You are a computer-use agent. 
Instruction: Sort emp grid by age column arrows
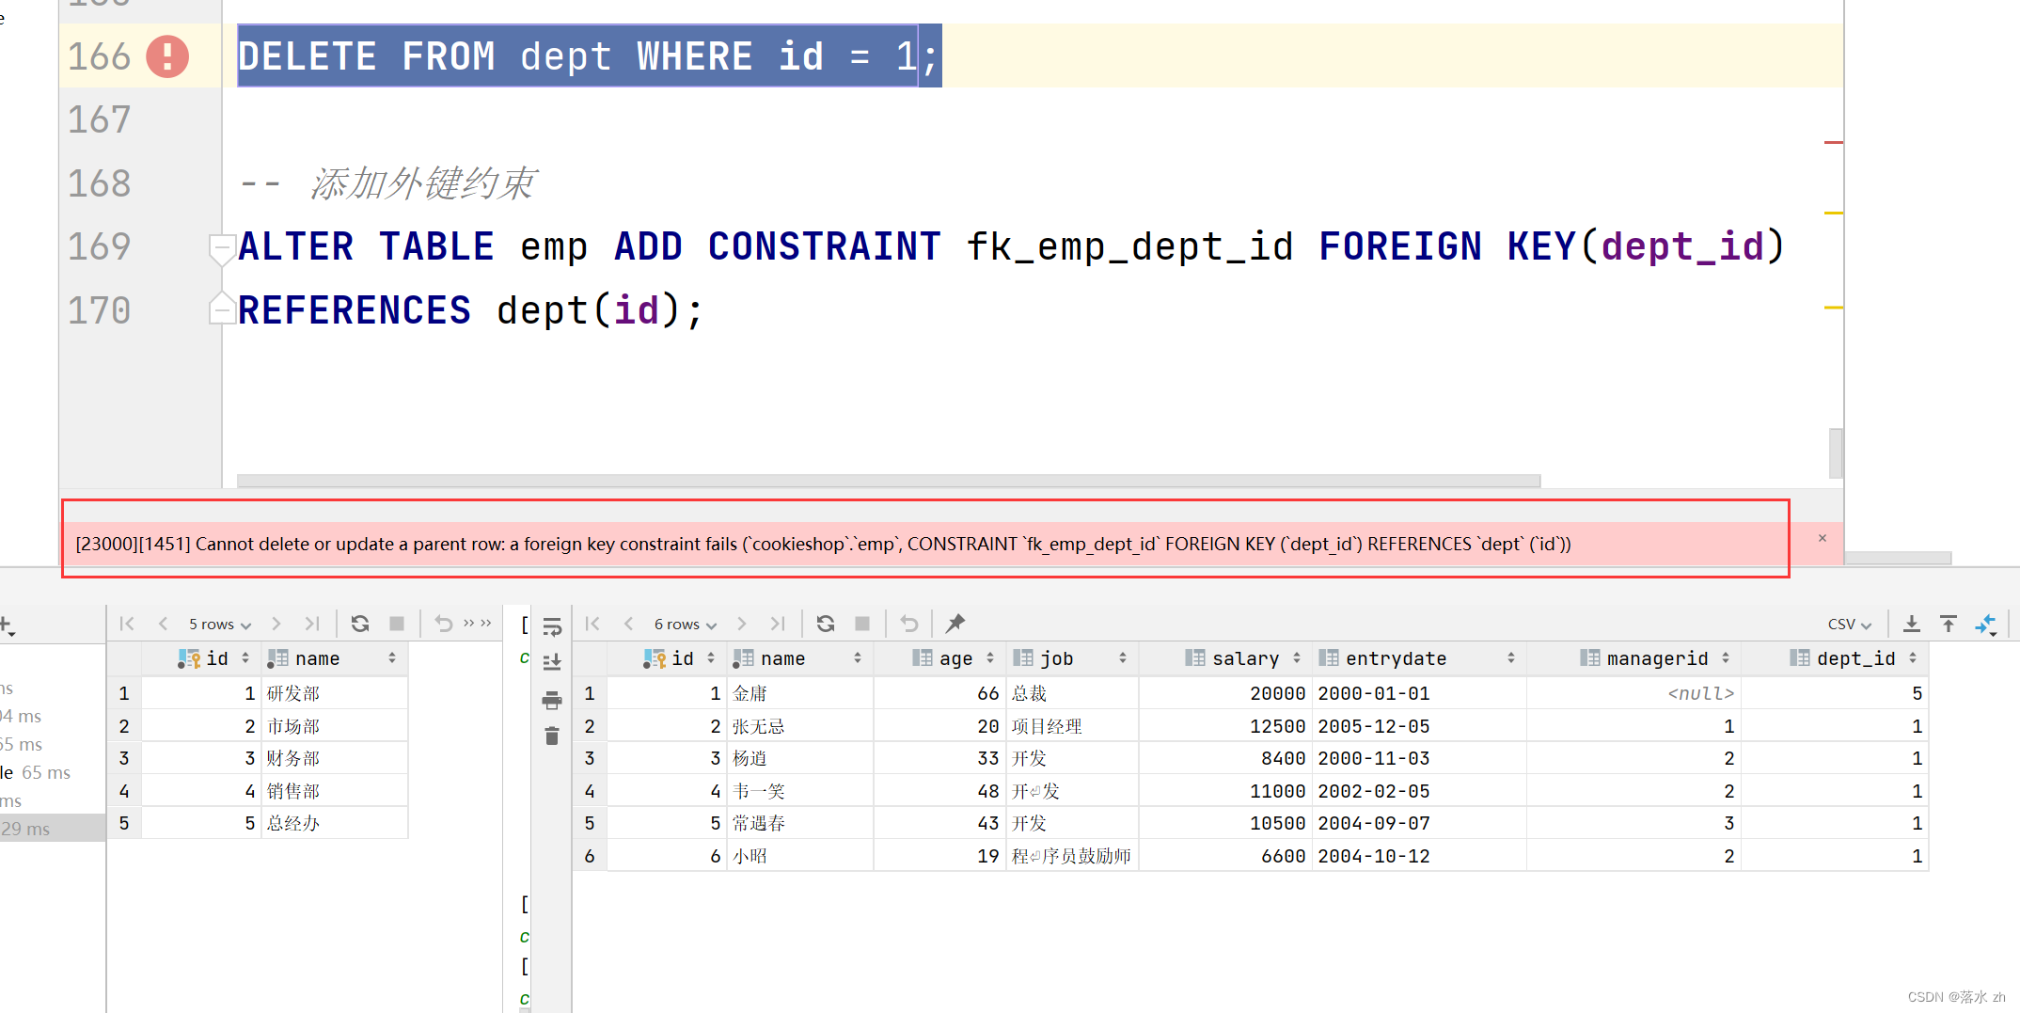click(x=990, y=658)
